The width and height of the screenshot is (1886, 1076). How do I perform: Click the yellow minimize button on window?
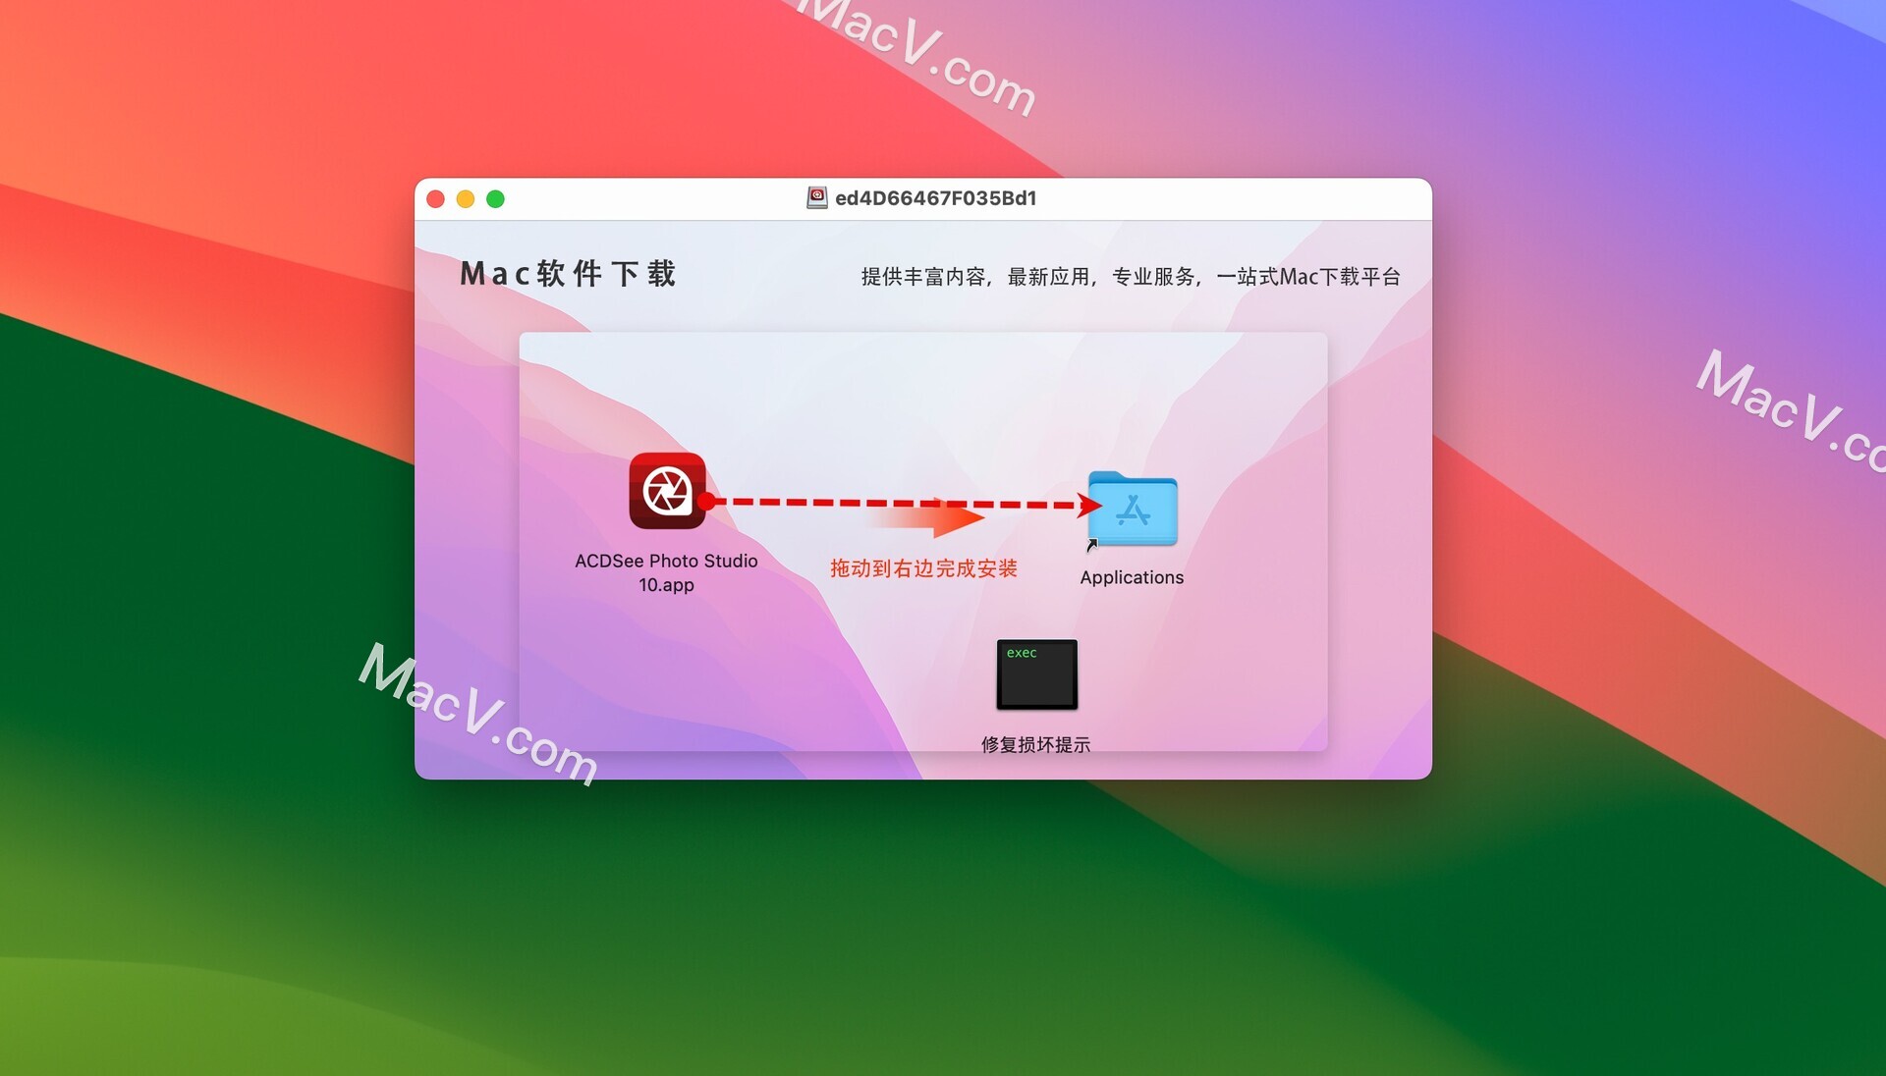pos(467,198)
